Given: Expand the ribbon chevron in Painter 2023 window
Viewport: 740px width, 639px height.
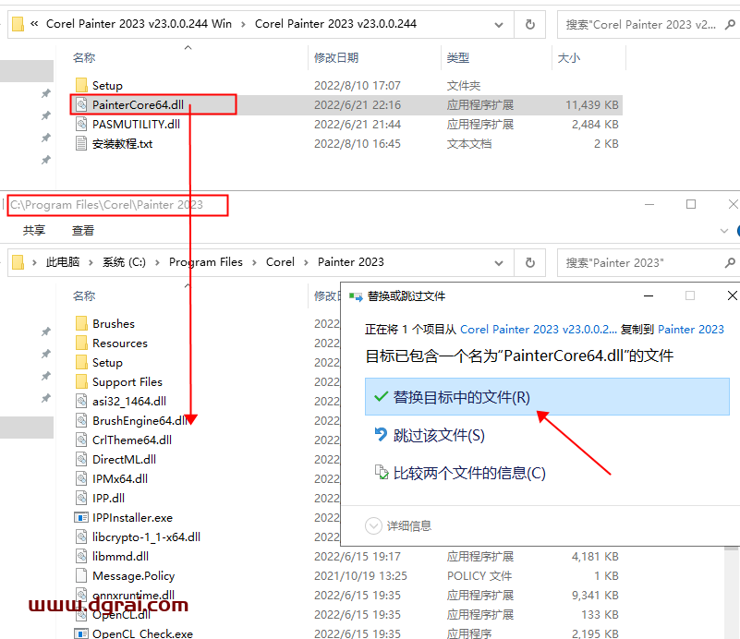Looking at the screenshot, I should (x=724, y=231).
